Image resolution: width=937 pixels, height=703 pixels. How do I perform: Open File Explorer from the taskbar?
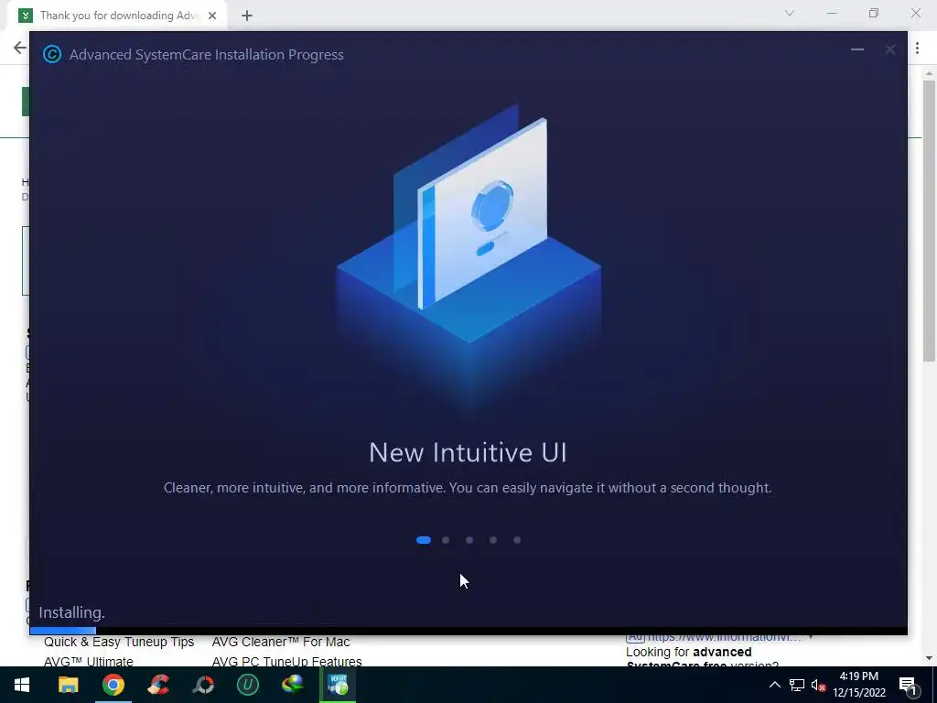tap(68, 685)
